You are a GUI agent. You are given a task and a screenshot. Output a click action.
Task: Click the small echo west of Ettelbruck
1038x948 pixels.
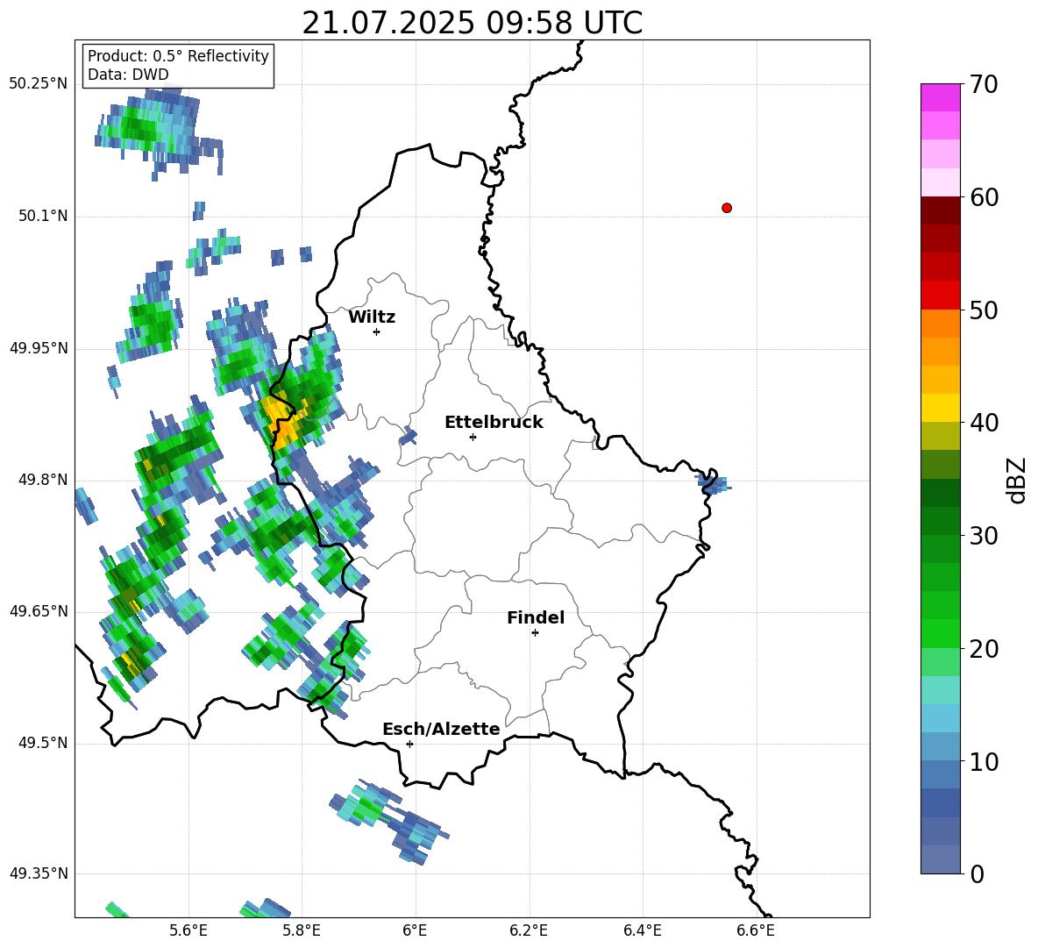pyautogui.click(x=408, y=437)
